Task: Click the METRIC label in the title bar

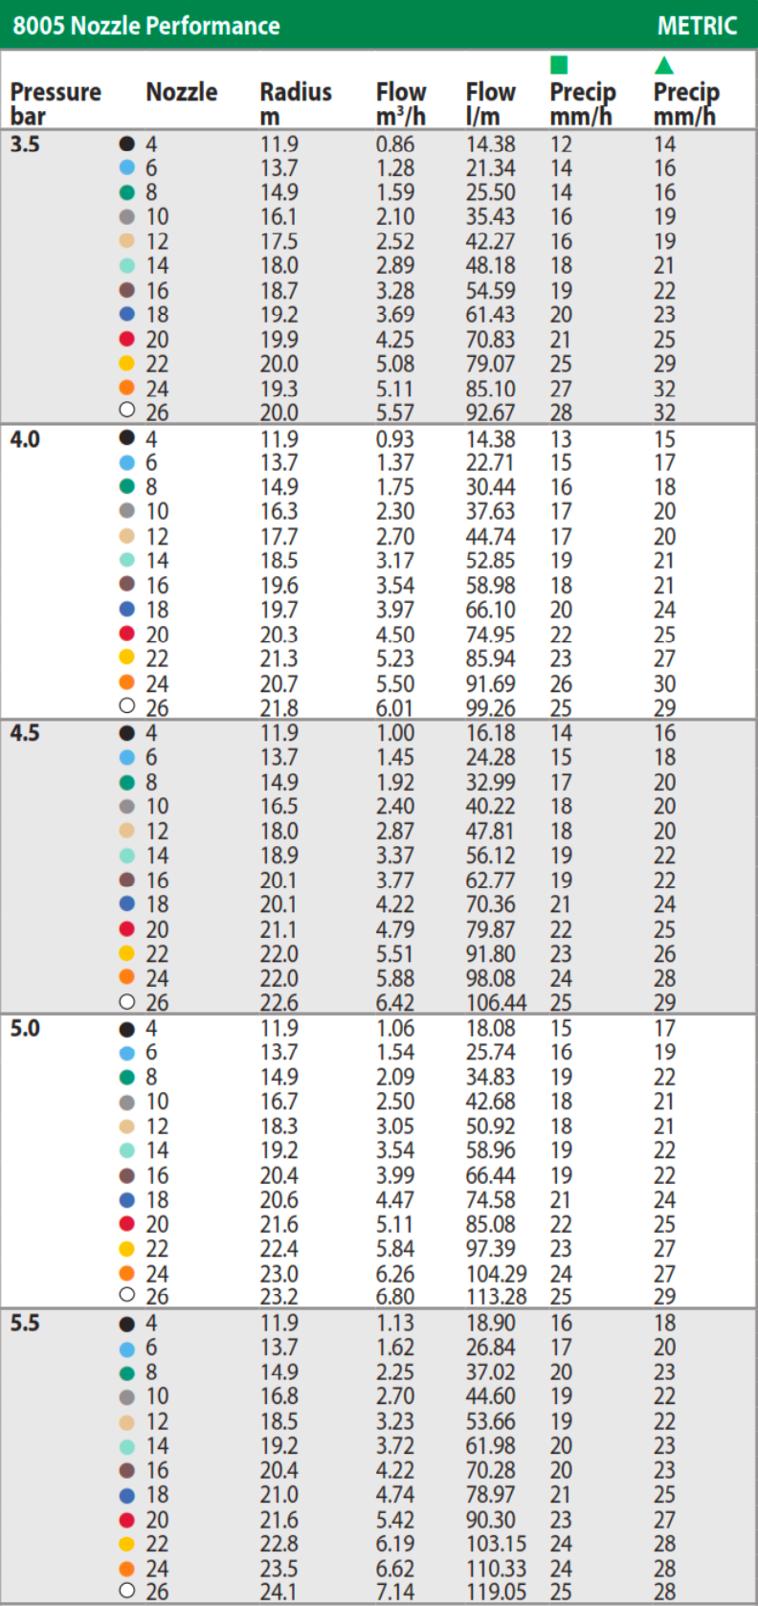Action: click(697, 26)
